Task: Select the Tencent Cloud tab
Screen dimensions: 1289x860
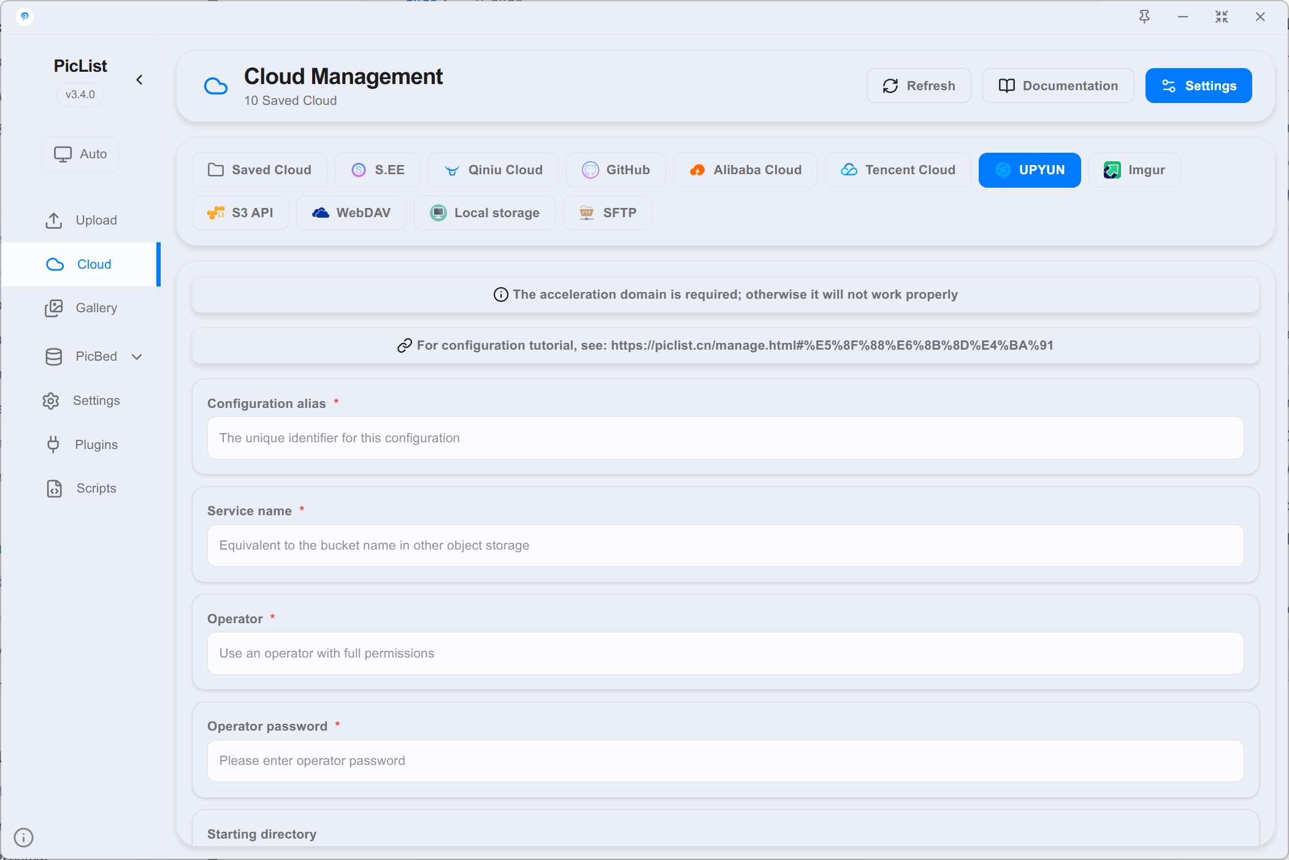Action: (x=898, y=170)
